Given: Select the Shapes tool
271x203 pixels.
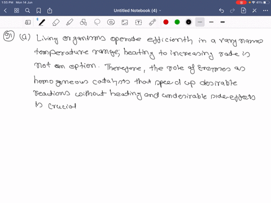Looking at the screenshot, I should [x=84, y=23].
